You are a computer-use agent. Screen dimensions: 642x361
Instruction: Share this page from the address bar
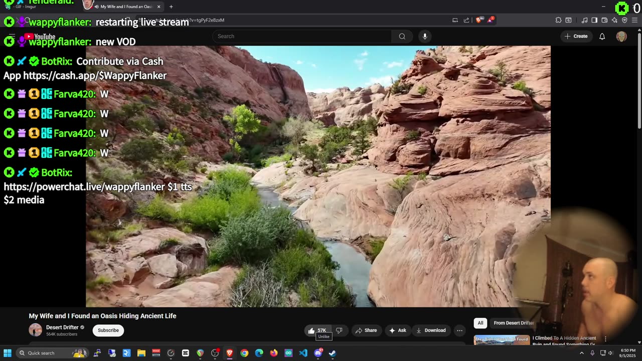pyautogui.click(x=466, y=20)
